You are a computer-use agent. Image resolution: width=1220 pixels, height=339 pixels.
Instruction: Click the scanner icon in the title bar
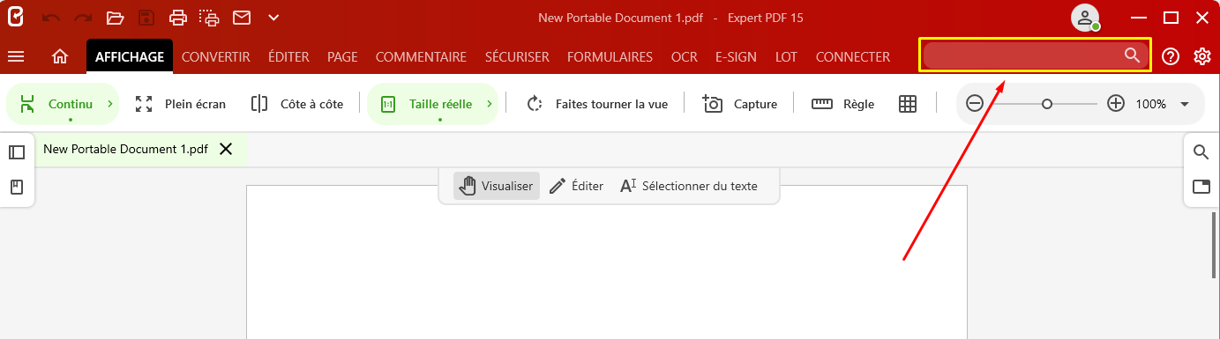pyautogui.click(x=209, y=18)
